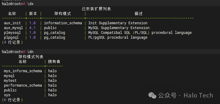This screenshot has width=220, height=104.
Task: Click the 拥有者 column header
Action: pyautogui.click(x=54, y=61)
